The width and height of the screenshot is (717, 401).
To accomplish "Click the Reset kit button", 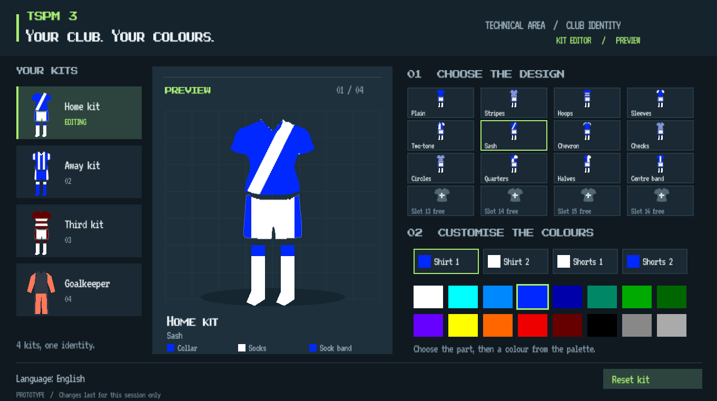I will click(653, 379).
